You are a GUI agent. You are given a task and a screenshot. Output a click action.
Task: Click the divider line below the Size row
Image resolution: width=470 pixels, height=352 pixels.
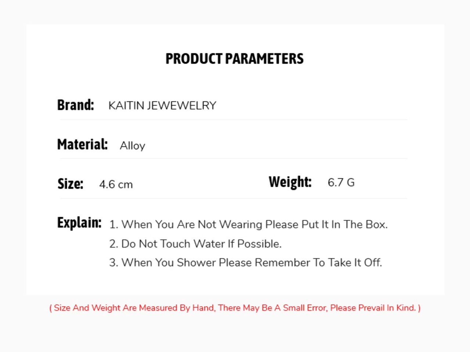(234, 198)
